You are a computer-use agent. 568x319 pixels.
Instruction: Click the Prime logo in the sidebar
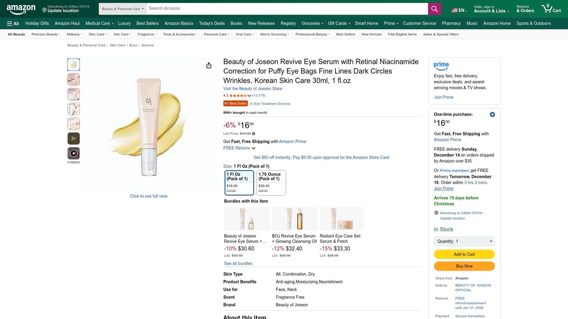click(x=441, y=65)
